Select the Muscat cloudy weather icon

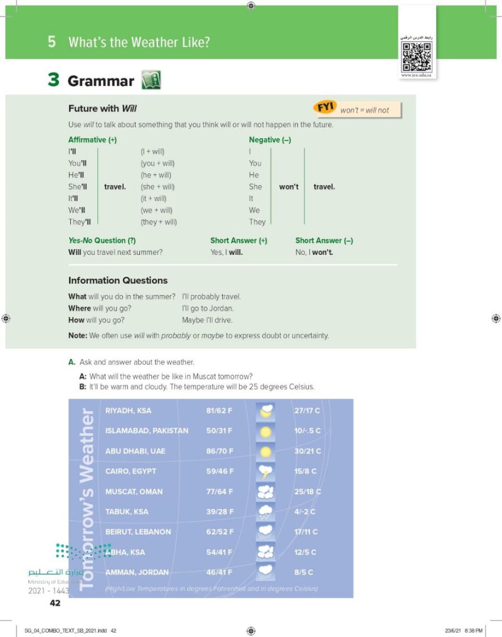coord(265,492)
